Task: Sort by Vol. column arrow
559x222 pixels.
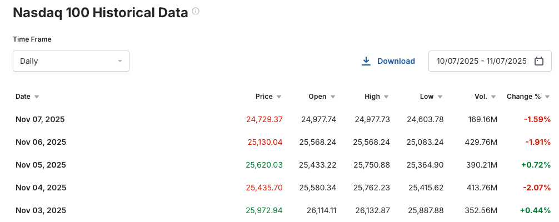Action: pyautogui.click(x=494, y=97)
